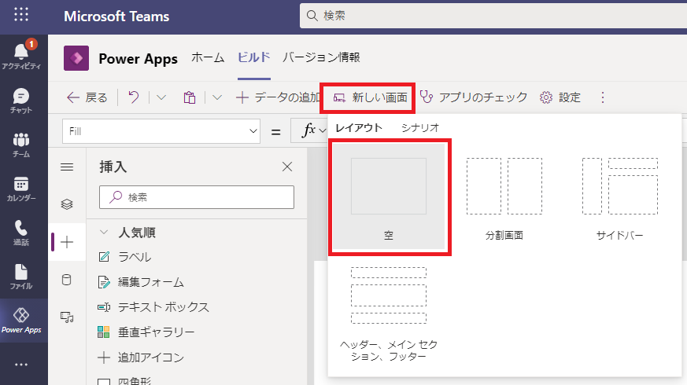Click the Insert pane search field
The height and width of the screenshot is (385, 687).
(x=196, y=197)
